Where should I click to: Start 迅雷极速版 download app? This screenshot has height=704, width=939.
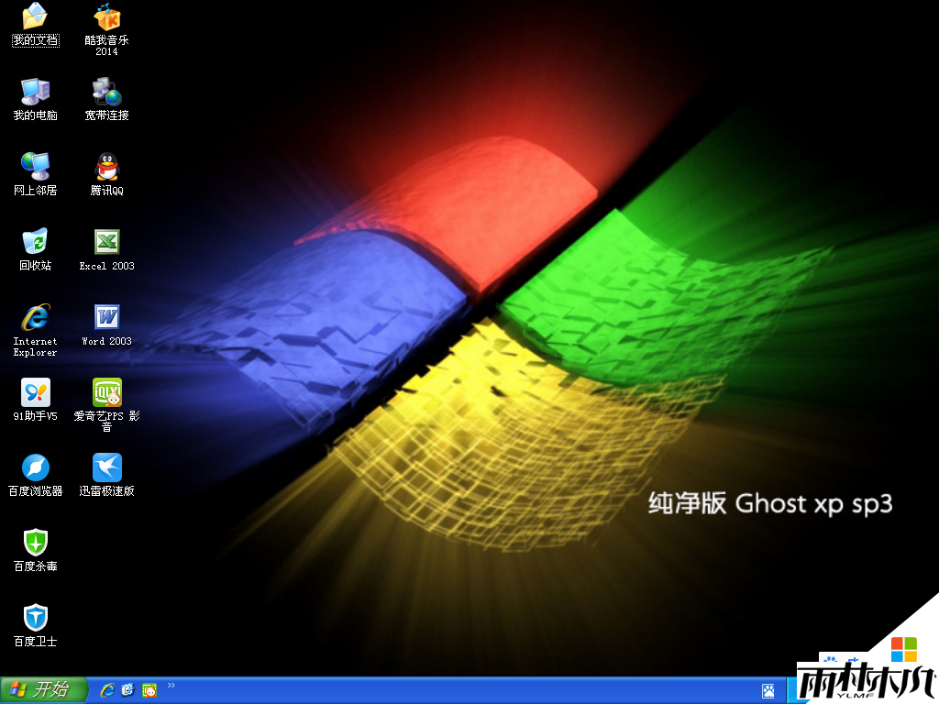107,467
